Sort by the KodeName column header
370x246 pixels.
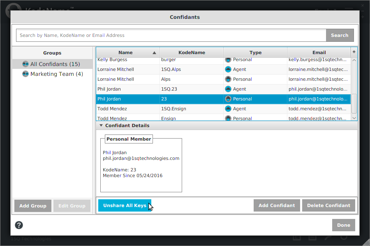click(192, 52)
